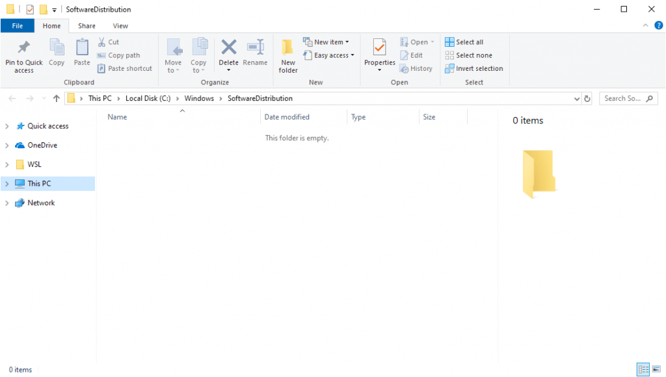This screenshot has height=377, width=666.
Task: Expand the Quick access tree node
Action: point(7,126)
